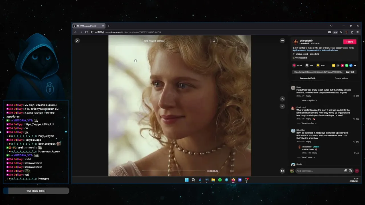Open Spotify from the taskbar
This screenshot has width=365, height=205.
coord(220,180)
